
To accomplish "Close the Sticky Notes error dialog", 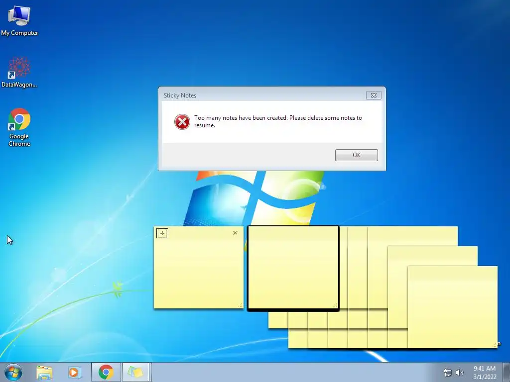I will 374,95.
